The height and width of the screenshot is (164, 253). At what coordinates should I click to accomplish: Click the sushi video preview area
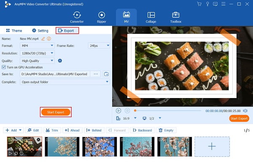click(183, 66)
